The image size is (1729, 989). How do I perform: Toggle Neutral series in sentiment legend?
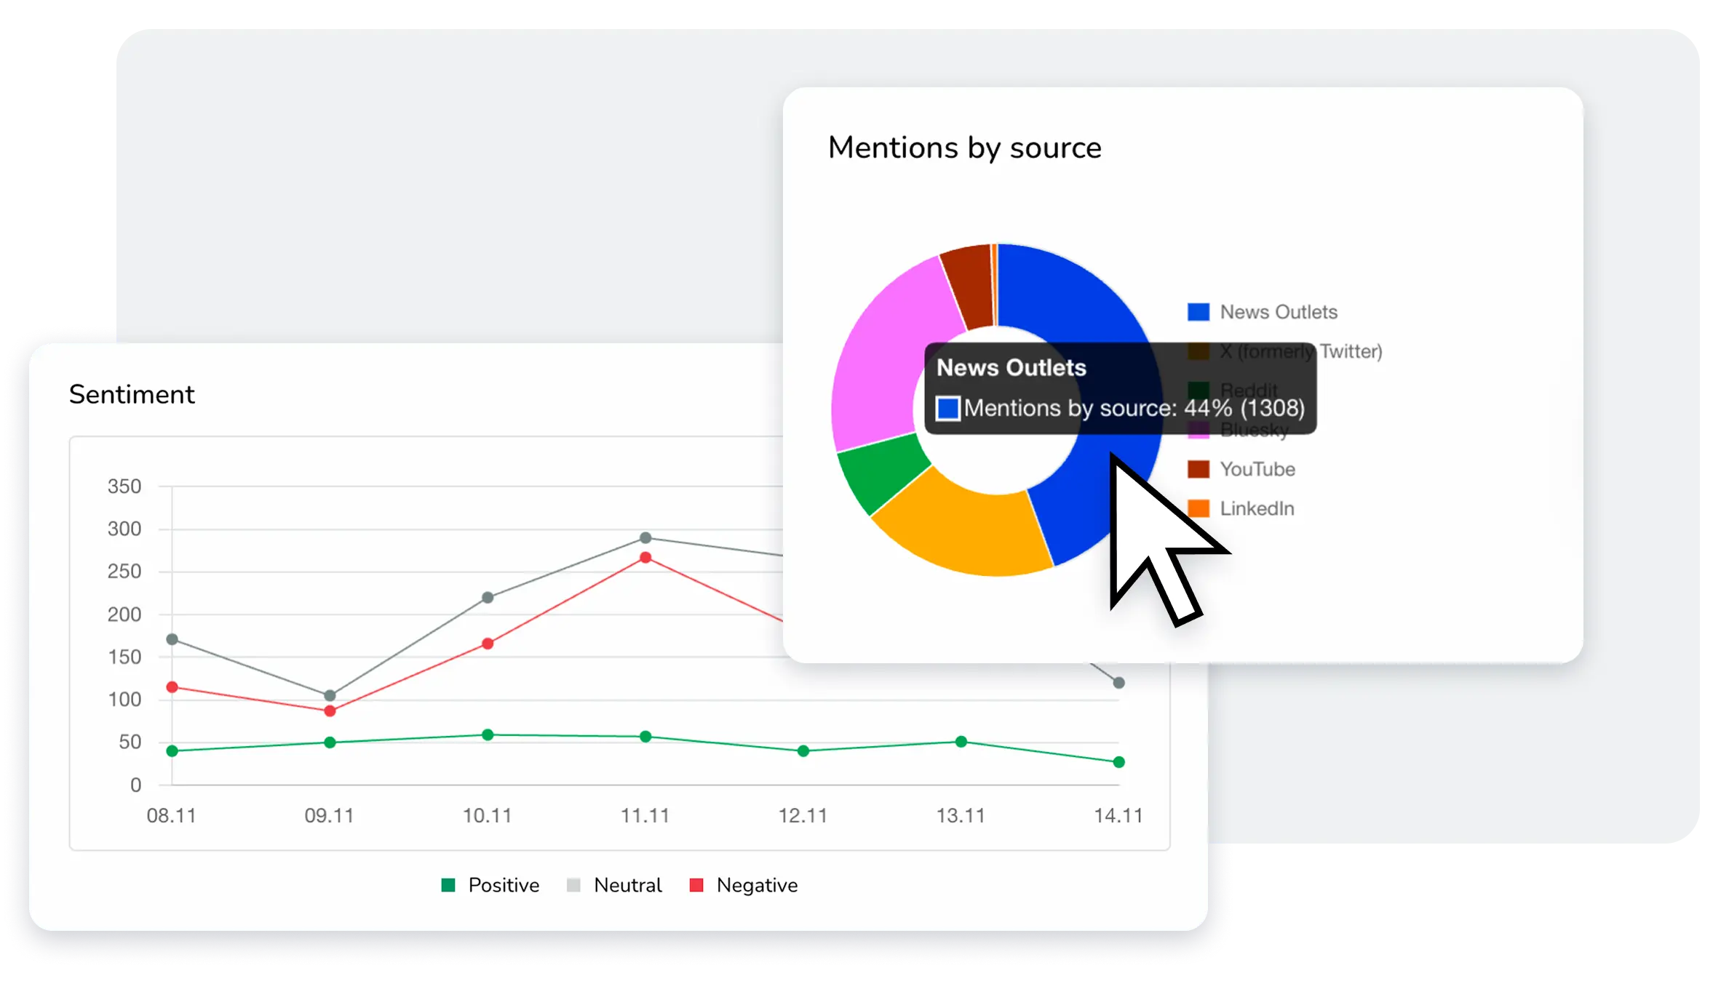627,885
